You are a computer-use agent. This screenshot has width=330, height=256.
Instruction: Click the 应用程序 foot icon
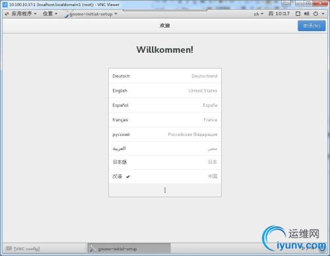[7, 14]
